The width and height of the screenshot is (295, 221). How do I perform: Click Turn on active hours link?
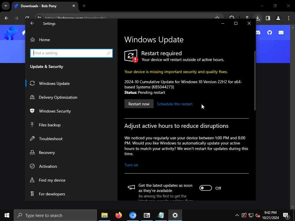click(131, 165)
